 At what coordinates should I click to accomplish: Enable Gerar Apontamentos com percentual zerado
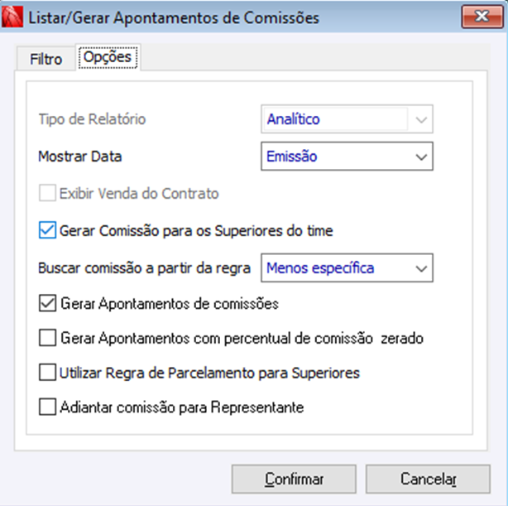point(47,338)
